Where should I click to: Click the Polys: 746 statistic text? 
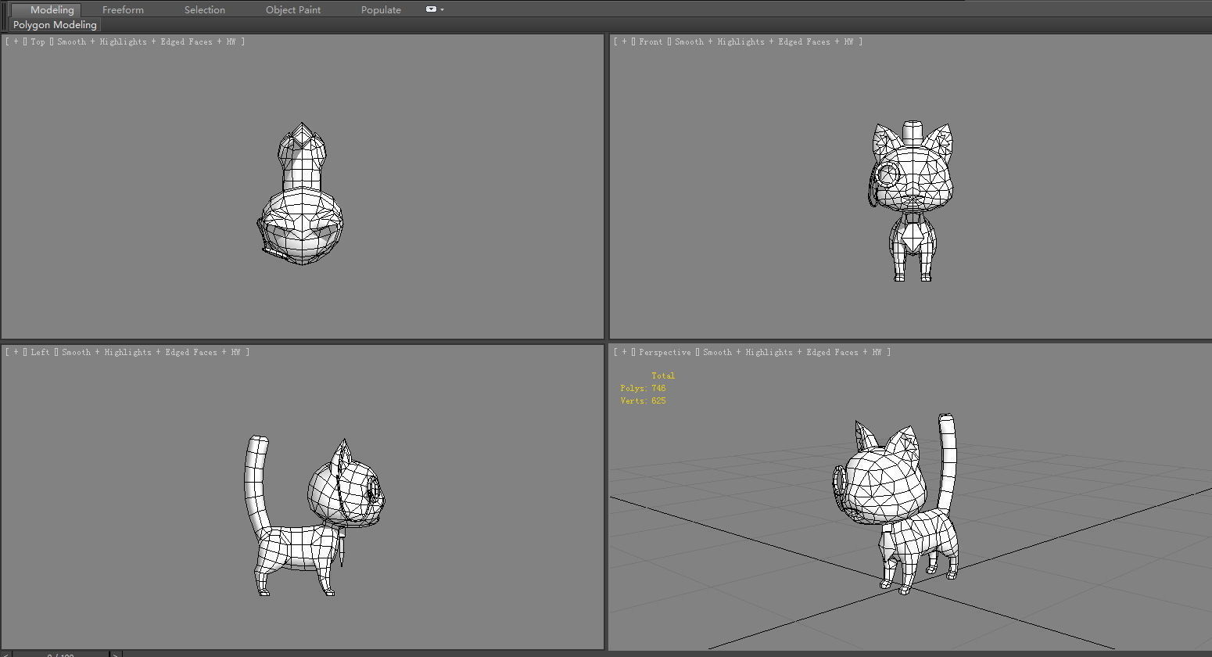pos(643,388)
